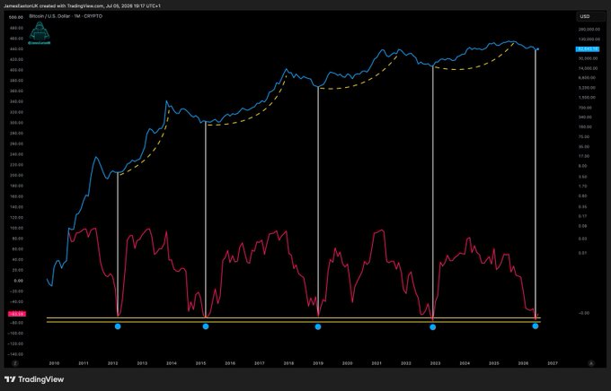Click the 100.00 value on left axis
The image size is (611, 391).
tap(17, 228)
